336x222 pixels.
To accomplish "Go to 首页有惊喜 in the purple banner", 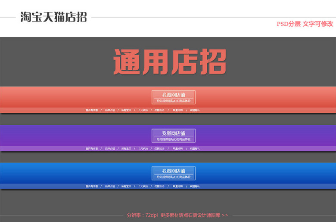I will 91,148.
